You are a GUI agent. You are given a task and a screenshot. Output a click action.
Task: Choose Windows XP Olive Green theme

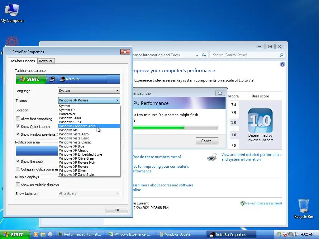(x=89, y=158)
